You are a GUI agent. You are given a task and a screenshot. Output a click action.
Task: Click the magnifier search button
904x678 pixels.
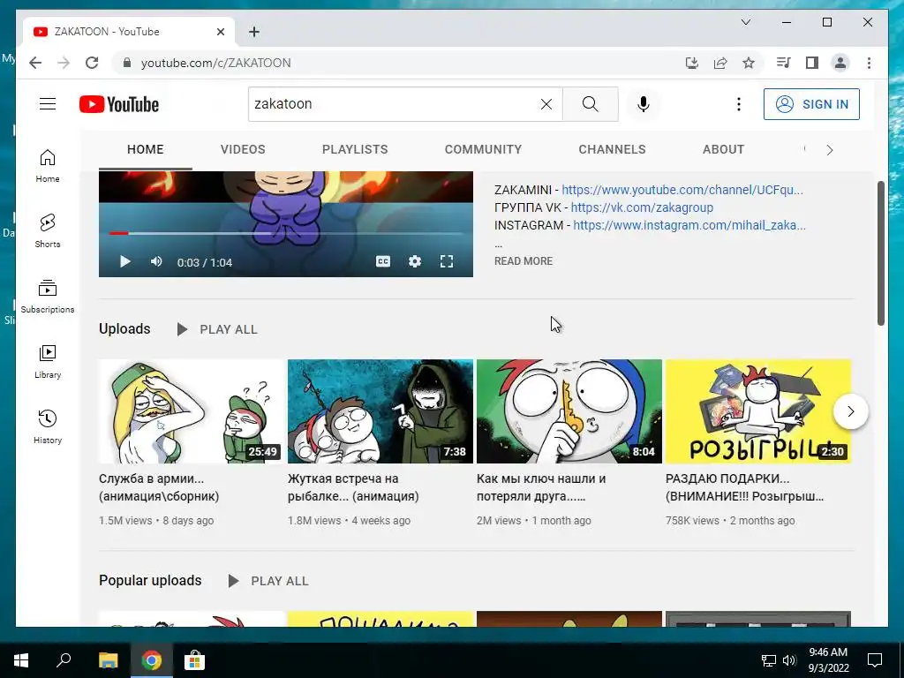(x=590, y=104)
